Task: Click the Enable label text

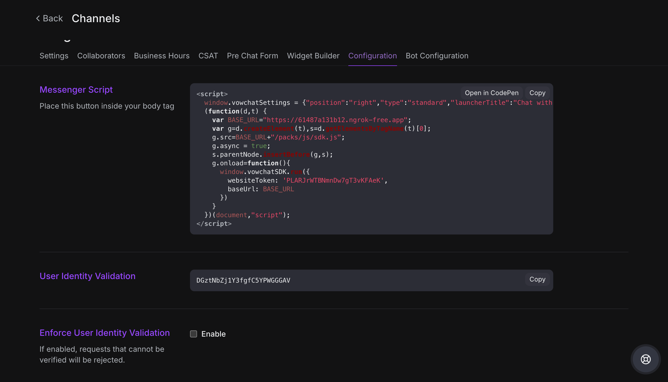Action: coord(213,334)
